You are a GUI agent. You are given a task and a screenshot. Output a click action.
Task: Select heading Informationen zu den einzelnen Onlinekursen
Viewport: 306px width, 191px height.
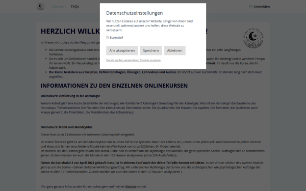[x=114, y=86]
